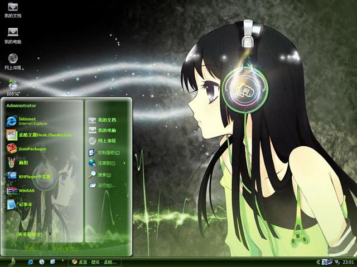
Task: Launch IconPackager icon in start menu
Action: click(11, 149)
